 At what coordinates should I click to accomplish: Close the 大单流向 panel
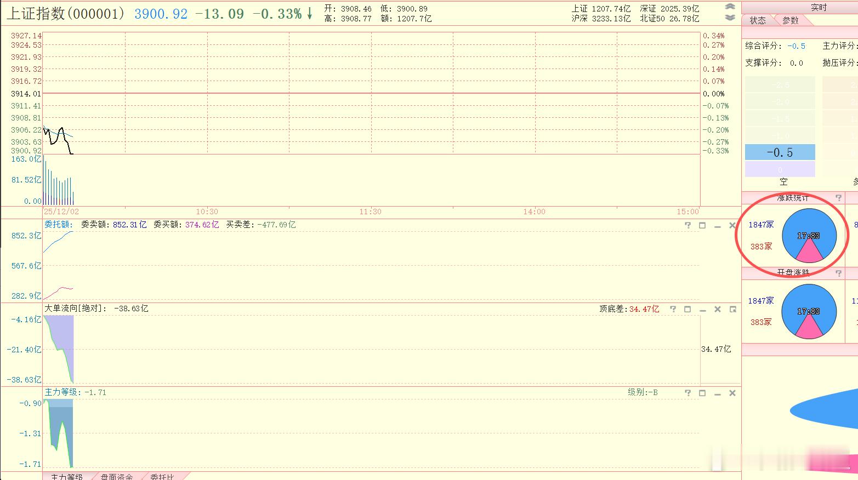click(x=718, y=309)
